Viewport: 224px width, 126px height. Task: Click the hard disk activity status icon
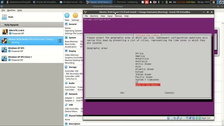(x=168, y=118)
